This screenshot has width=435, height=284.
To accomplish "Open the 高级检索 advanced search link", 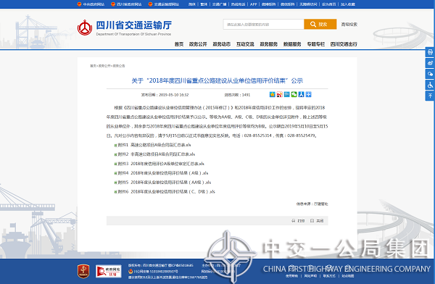I will tap(349, 25).
